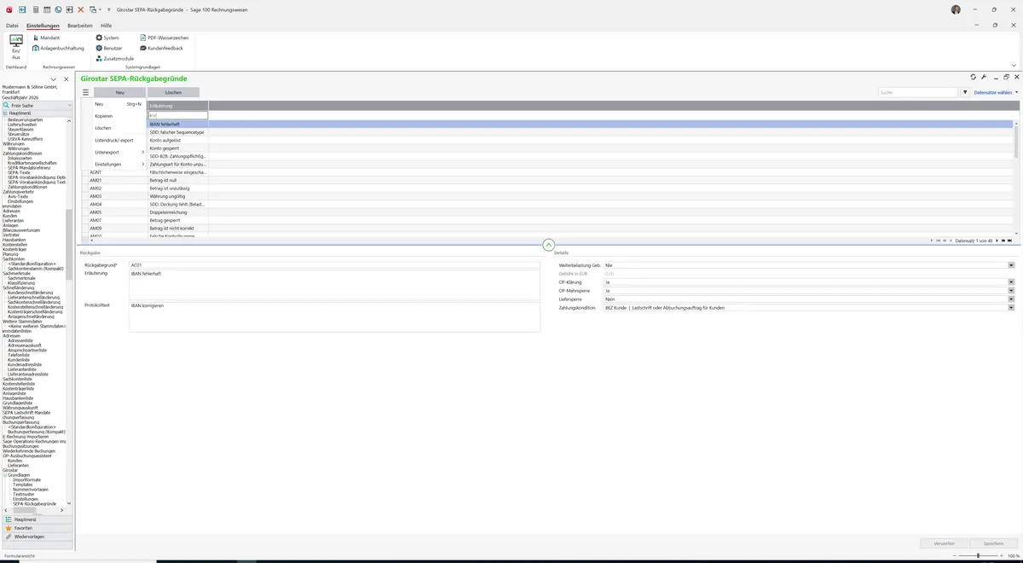Open the OP-Klärung dropdown

[x=1011, y=282]
